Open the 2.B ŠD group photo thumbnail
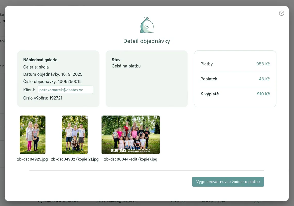Viewport: 294px width, 206px height. (x=130, y=135)
